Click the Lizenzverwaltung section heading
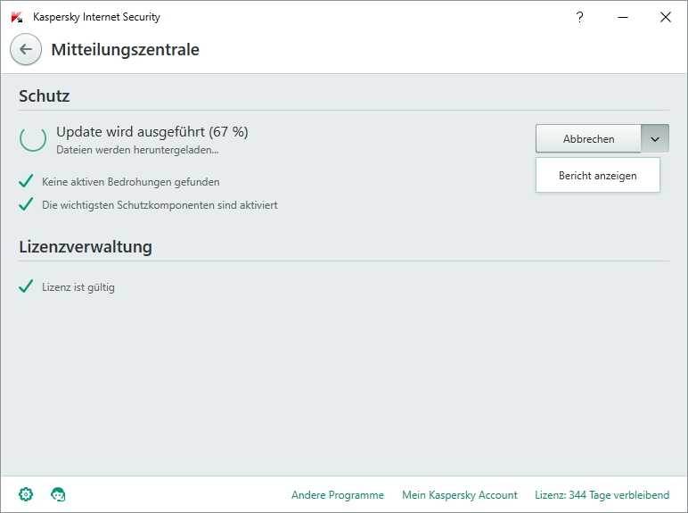 pyautogui.click(x=86, y=247)
